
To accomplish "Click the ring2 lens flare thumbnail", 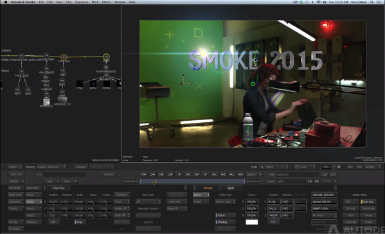I will (x=80, y=83).
